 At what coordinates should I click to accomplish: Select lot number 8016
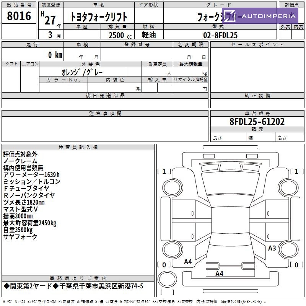pos(19,16)
